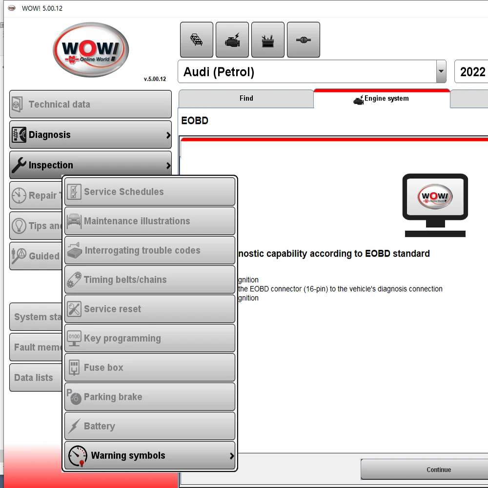This screenshot has width=488, height=488.
Task: Choose Service Schedules from Inspection submenu
Action: (x=150, y=192)
